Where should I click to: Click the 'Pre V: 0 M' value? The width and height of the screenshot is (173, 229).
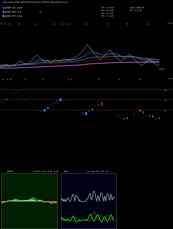tap(136, 10)
